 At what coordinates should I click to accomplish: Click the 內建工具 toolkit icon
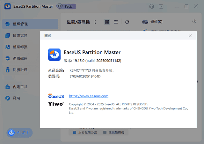(x=8, y=87)
